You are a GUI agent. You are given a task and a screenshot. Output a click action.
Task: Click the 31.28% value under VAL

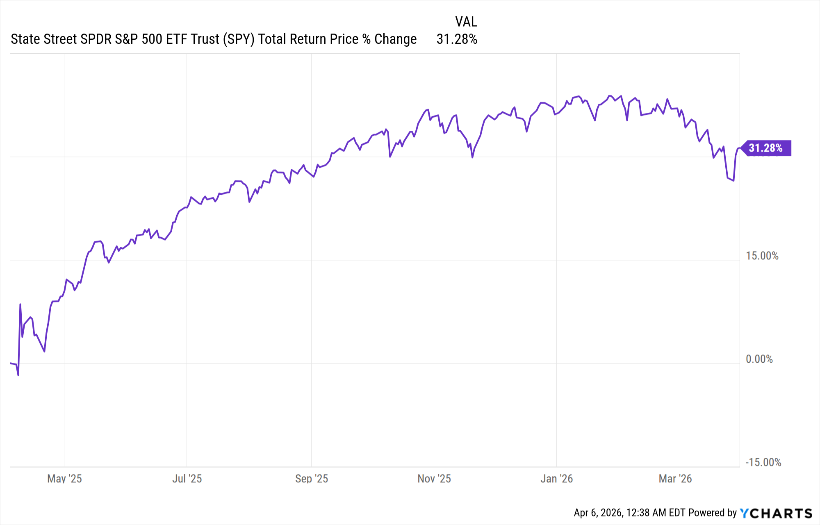click(x=457, y=39)
